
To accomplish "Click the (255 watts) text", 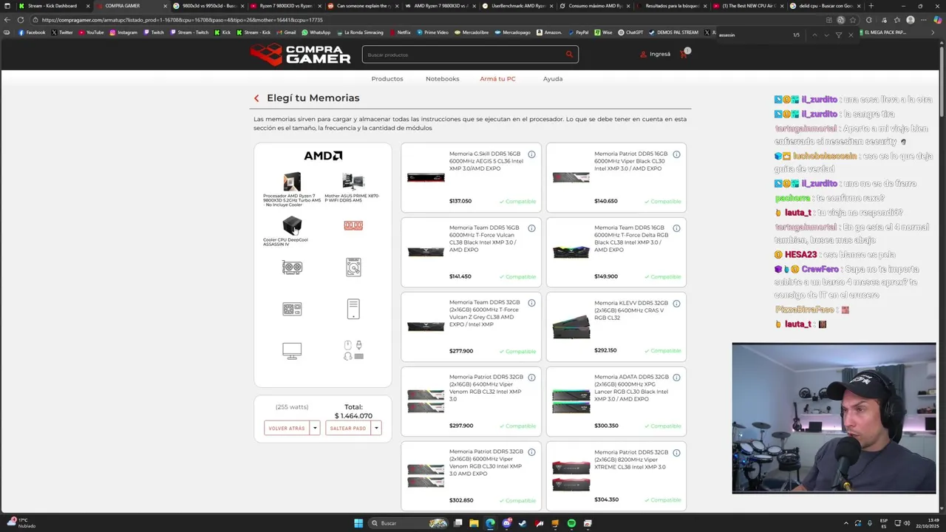I will click(292, 407).
